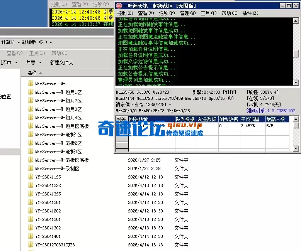
Task: Open the 共享 dropdown in Explorer toolbar
Action: (34, 62)
